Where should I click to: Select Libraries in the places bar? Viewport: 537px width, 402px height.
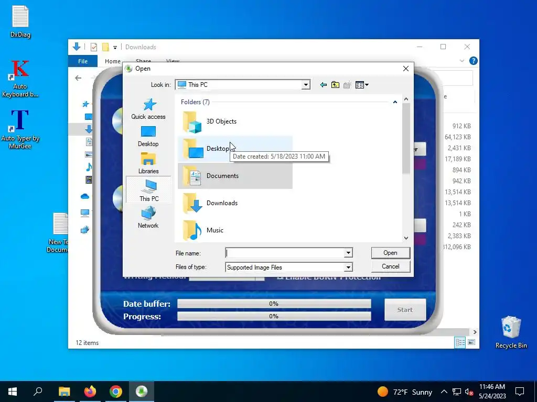click(x=148, y=163)
